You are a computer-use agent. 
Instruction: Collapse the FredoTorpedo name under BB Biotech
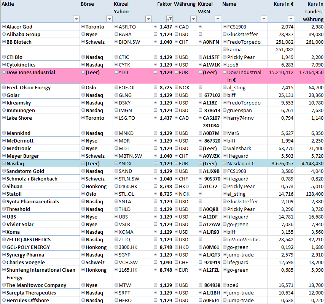(225, 42)
